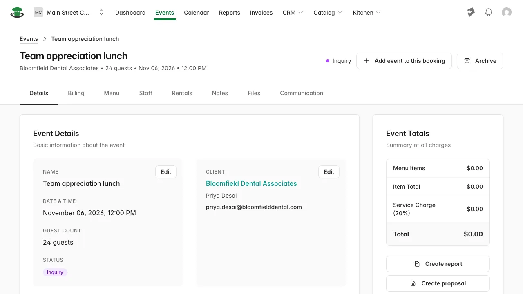This screenshot has height=294, width=523.
Task: Edit the client information
Action: tap(329, 172)
